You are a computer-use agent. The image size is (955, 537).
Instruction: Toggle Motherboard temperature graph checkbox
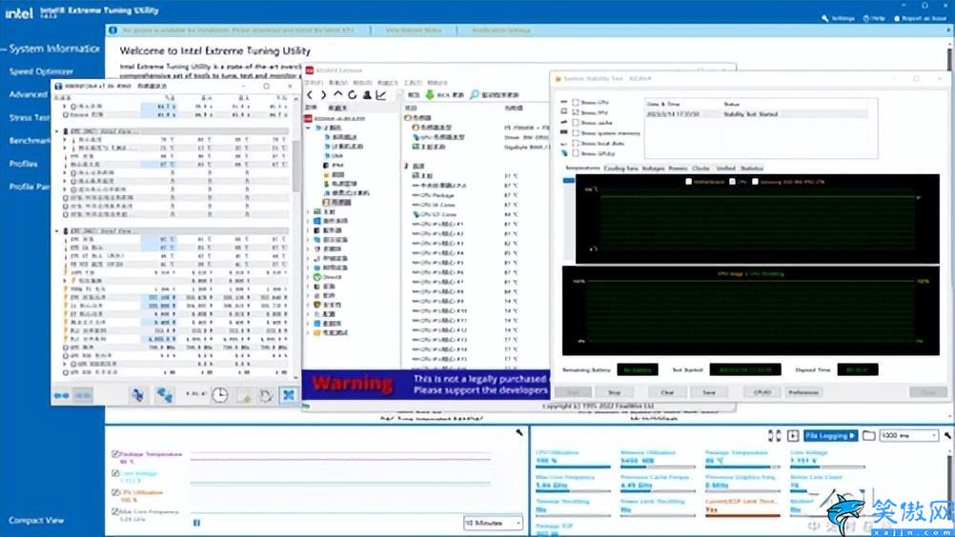689,181
